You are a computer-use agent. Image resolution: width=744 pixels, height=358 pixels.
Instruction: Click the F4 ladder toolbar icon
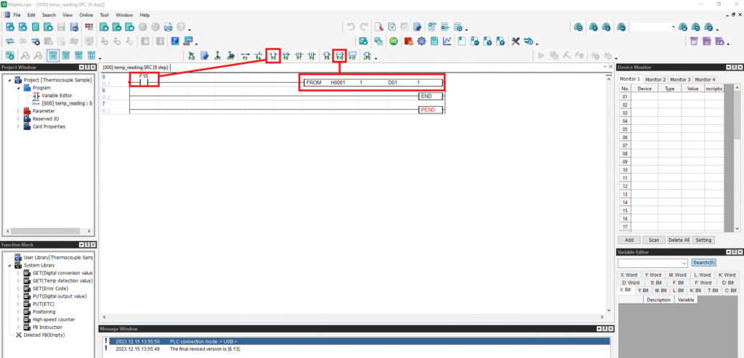pos(259,55)
